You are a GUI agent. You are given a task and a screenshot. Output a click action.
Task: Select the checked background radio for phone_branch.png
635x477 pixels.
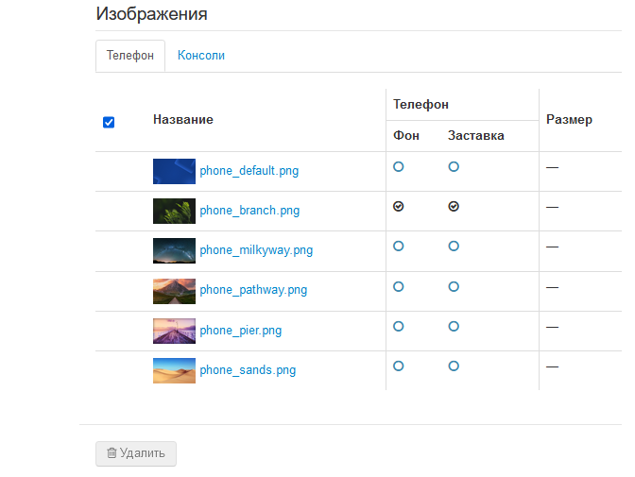click(x=399, y=206)
